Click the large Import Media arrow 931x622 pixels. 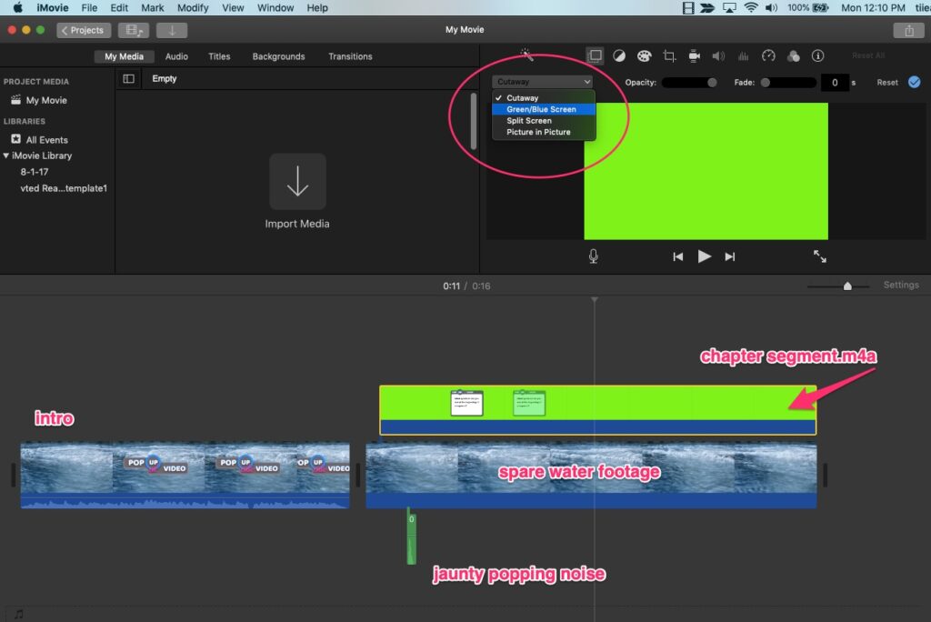[x=297, y=181]
